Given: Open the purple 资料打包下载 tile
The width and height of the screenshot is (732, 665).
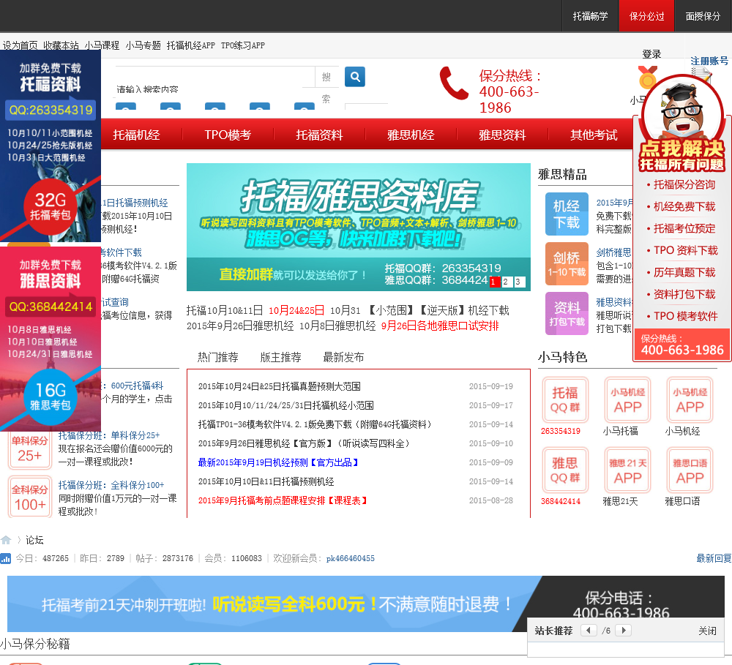Looking at the screenshot, I should coord(567,314).
